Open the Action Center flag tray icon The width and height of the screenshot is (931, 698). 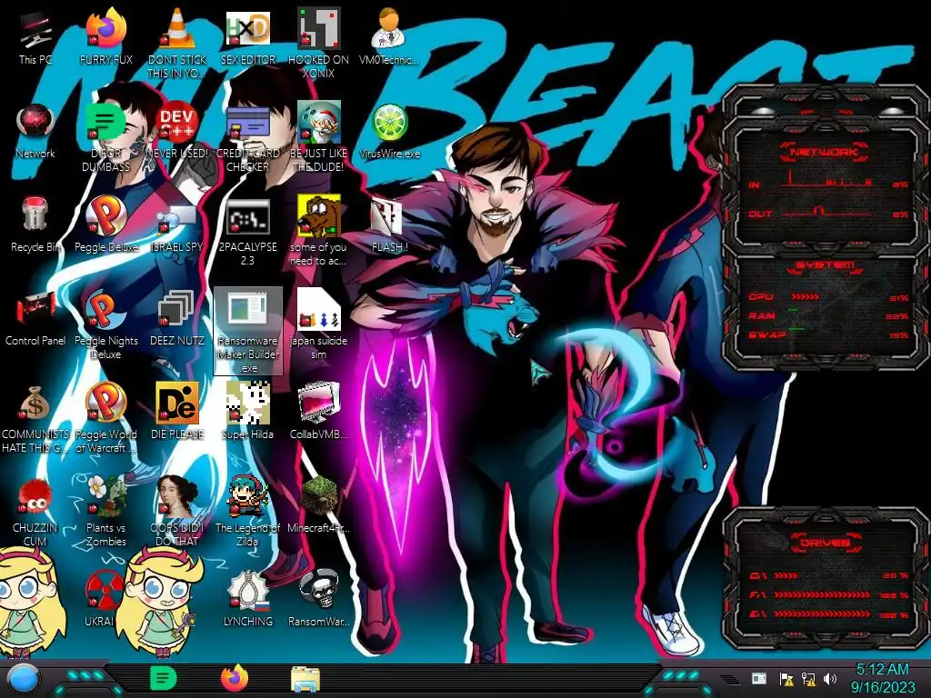coord(786,679)
